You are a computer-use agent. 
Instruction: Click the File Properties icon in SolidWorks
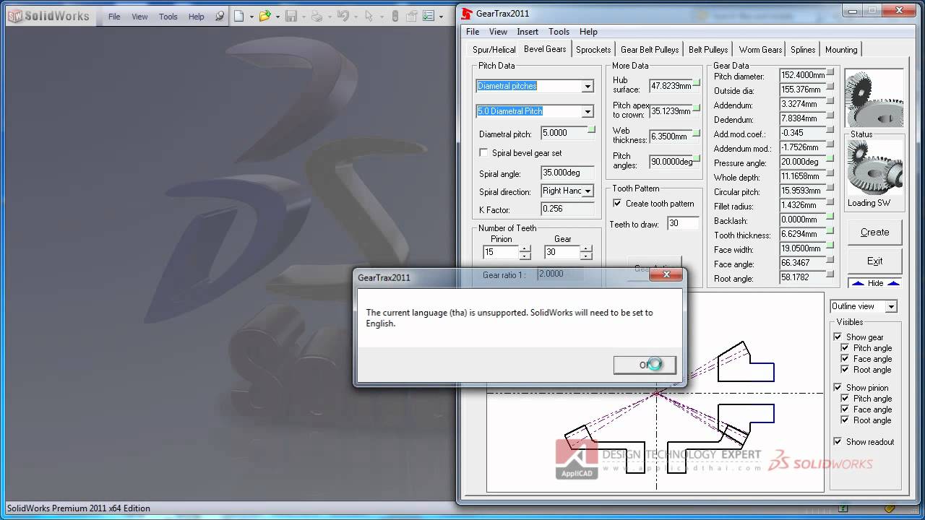click(412, 16)
